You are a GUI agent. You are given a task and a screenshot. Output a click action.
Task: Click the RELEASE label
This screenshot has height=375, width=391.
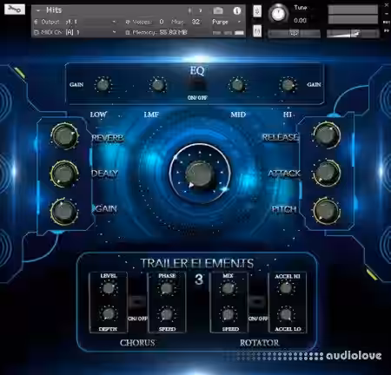[x=280, y=137]
